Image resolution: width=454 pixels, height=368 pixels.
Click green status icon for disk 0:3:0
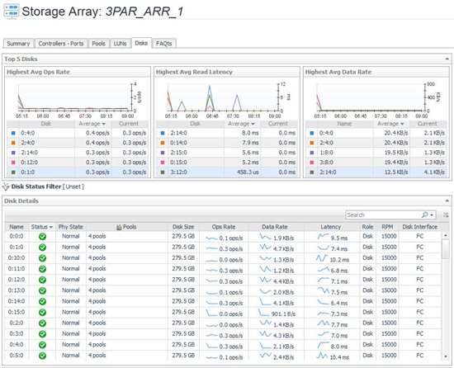(43, 334)
